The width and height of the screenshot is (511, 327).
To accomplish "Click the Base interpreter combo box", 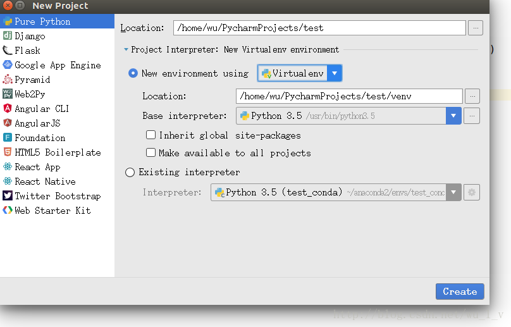I will (x=348, y=116).
